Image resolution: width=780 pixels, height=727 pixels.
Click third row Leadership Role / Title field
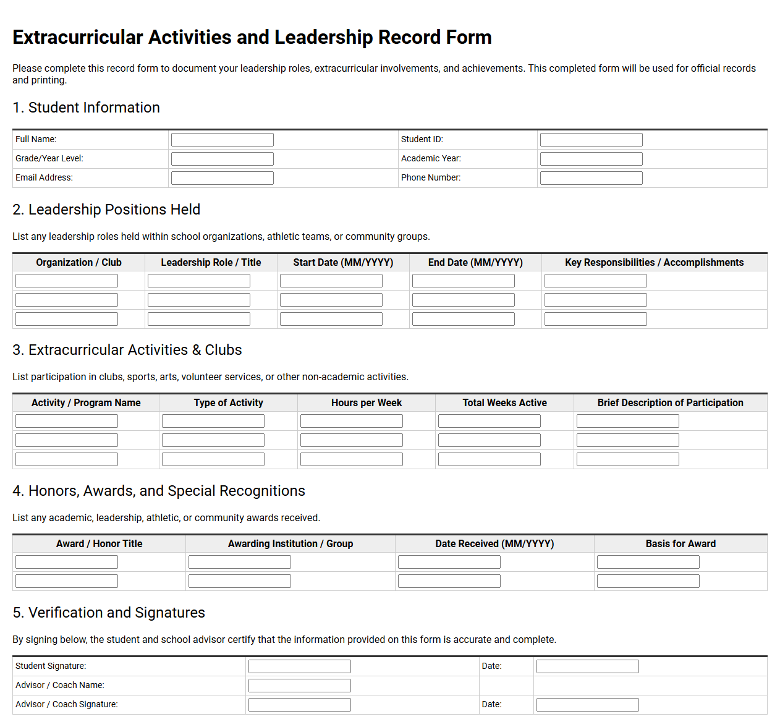pyautogui.click(x=199, y=319)
